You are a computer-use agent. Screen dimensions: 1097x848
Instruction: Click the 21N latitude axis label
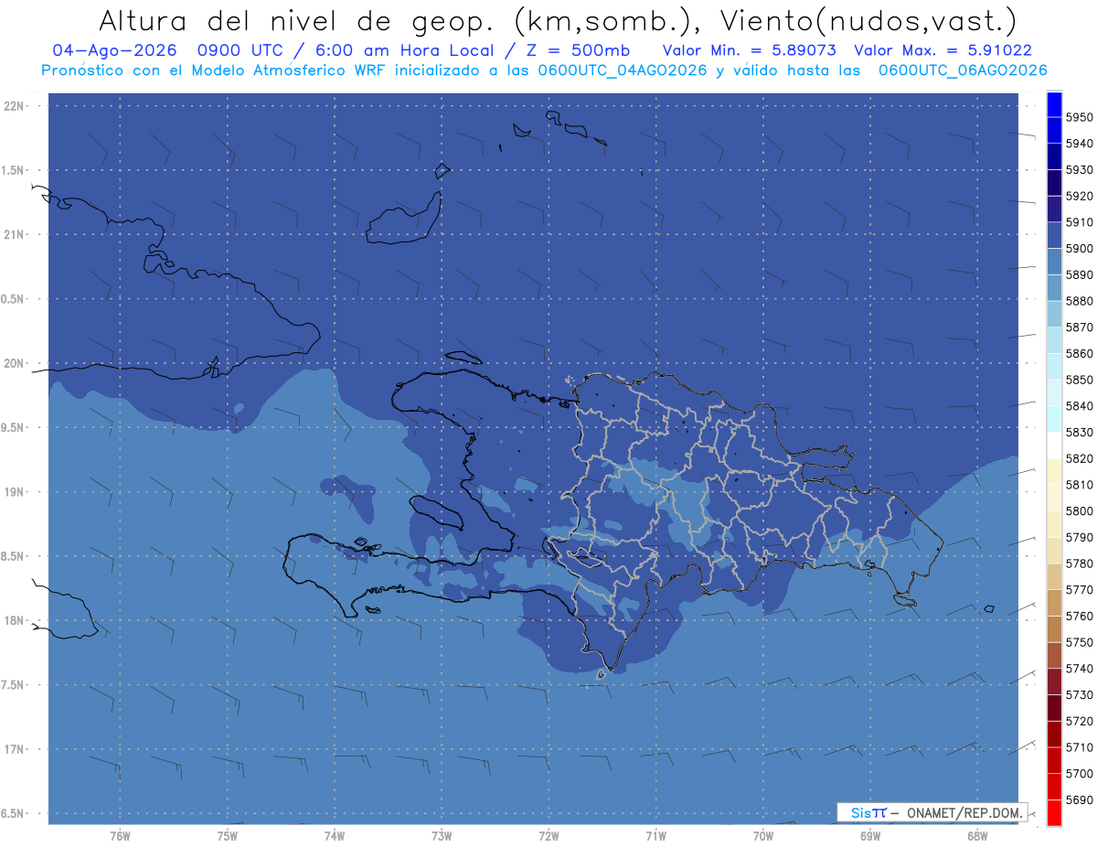(14, 235)
